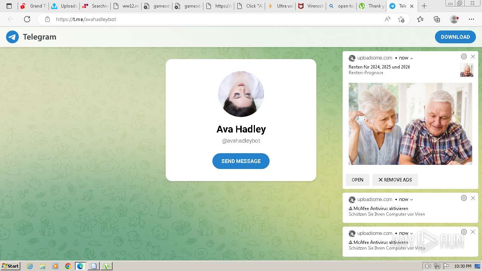Click the uTorrent taskbar icon

point(107,266)
